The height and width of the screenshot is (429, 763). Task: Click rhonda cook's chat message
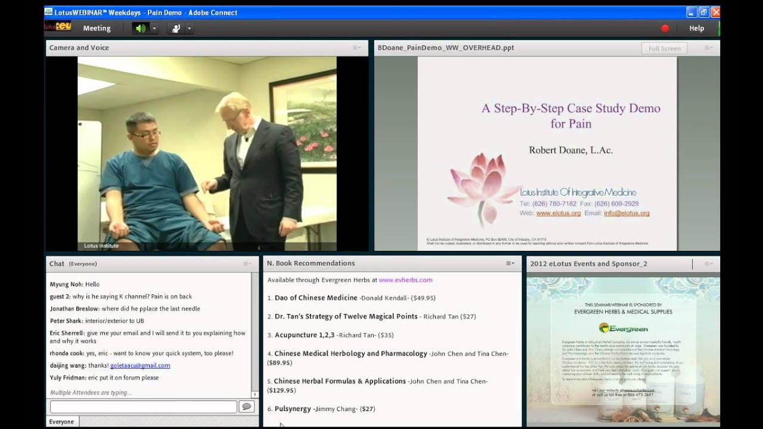pos(141,353)
